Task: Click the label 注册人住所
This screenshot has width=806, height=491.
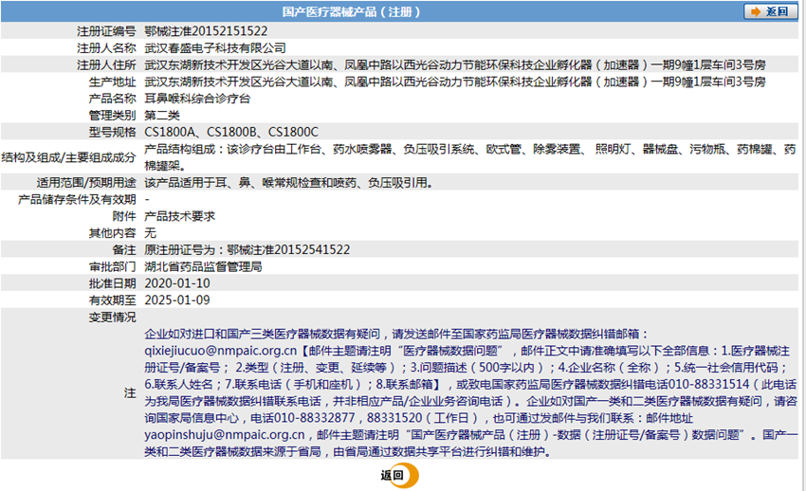Action: tap(106, 65)
